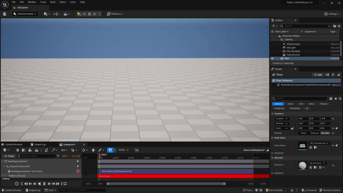Save the current level with the disk icon
343x193 pixels.
5,14
